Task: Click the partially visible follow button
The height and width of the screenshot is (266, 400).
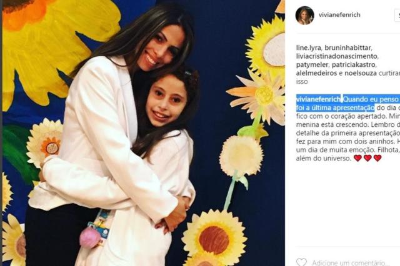Action: pyautogui.click(x=397, y=15)
